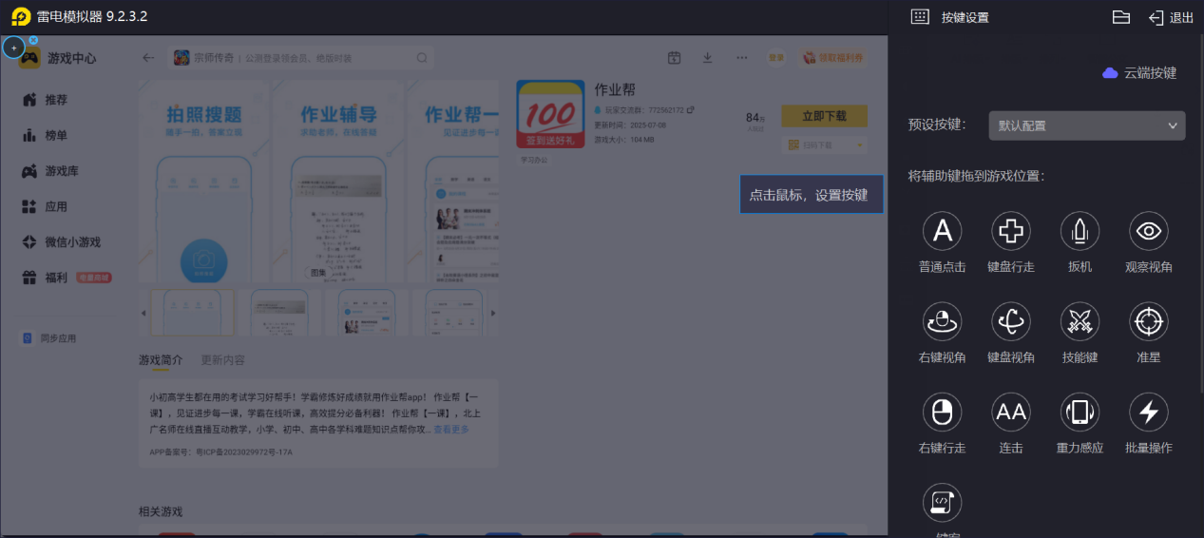Click the 立即下载 button
The height and width of the screenshot is (538, 1204).
pyautogui.click(x=824, y=116)
